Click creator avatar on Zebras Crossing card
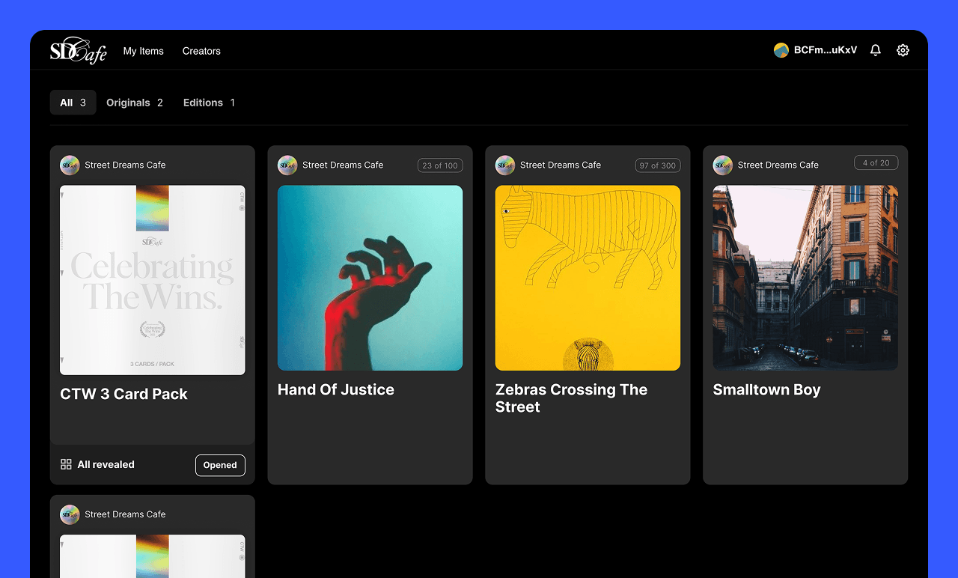The height and width of the screenshot is (578, 958). [x=505, y=165]
